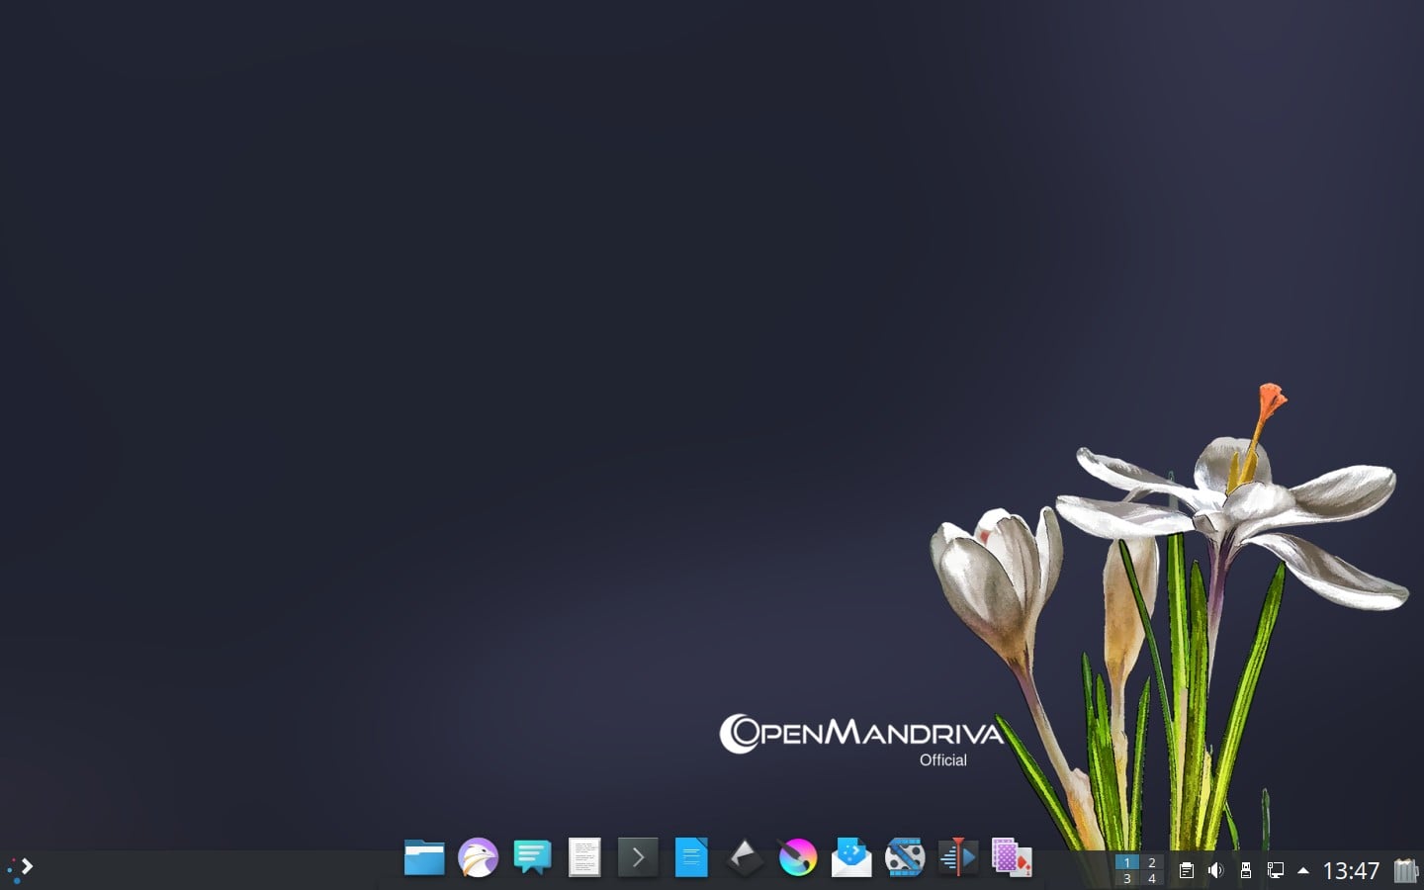The width and height of the screenshot is (1424, 890).
Task: Launch the Falkon web browser
Action: 479,858
